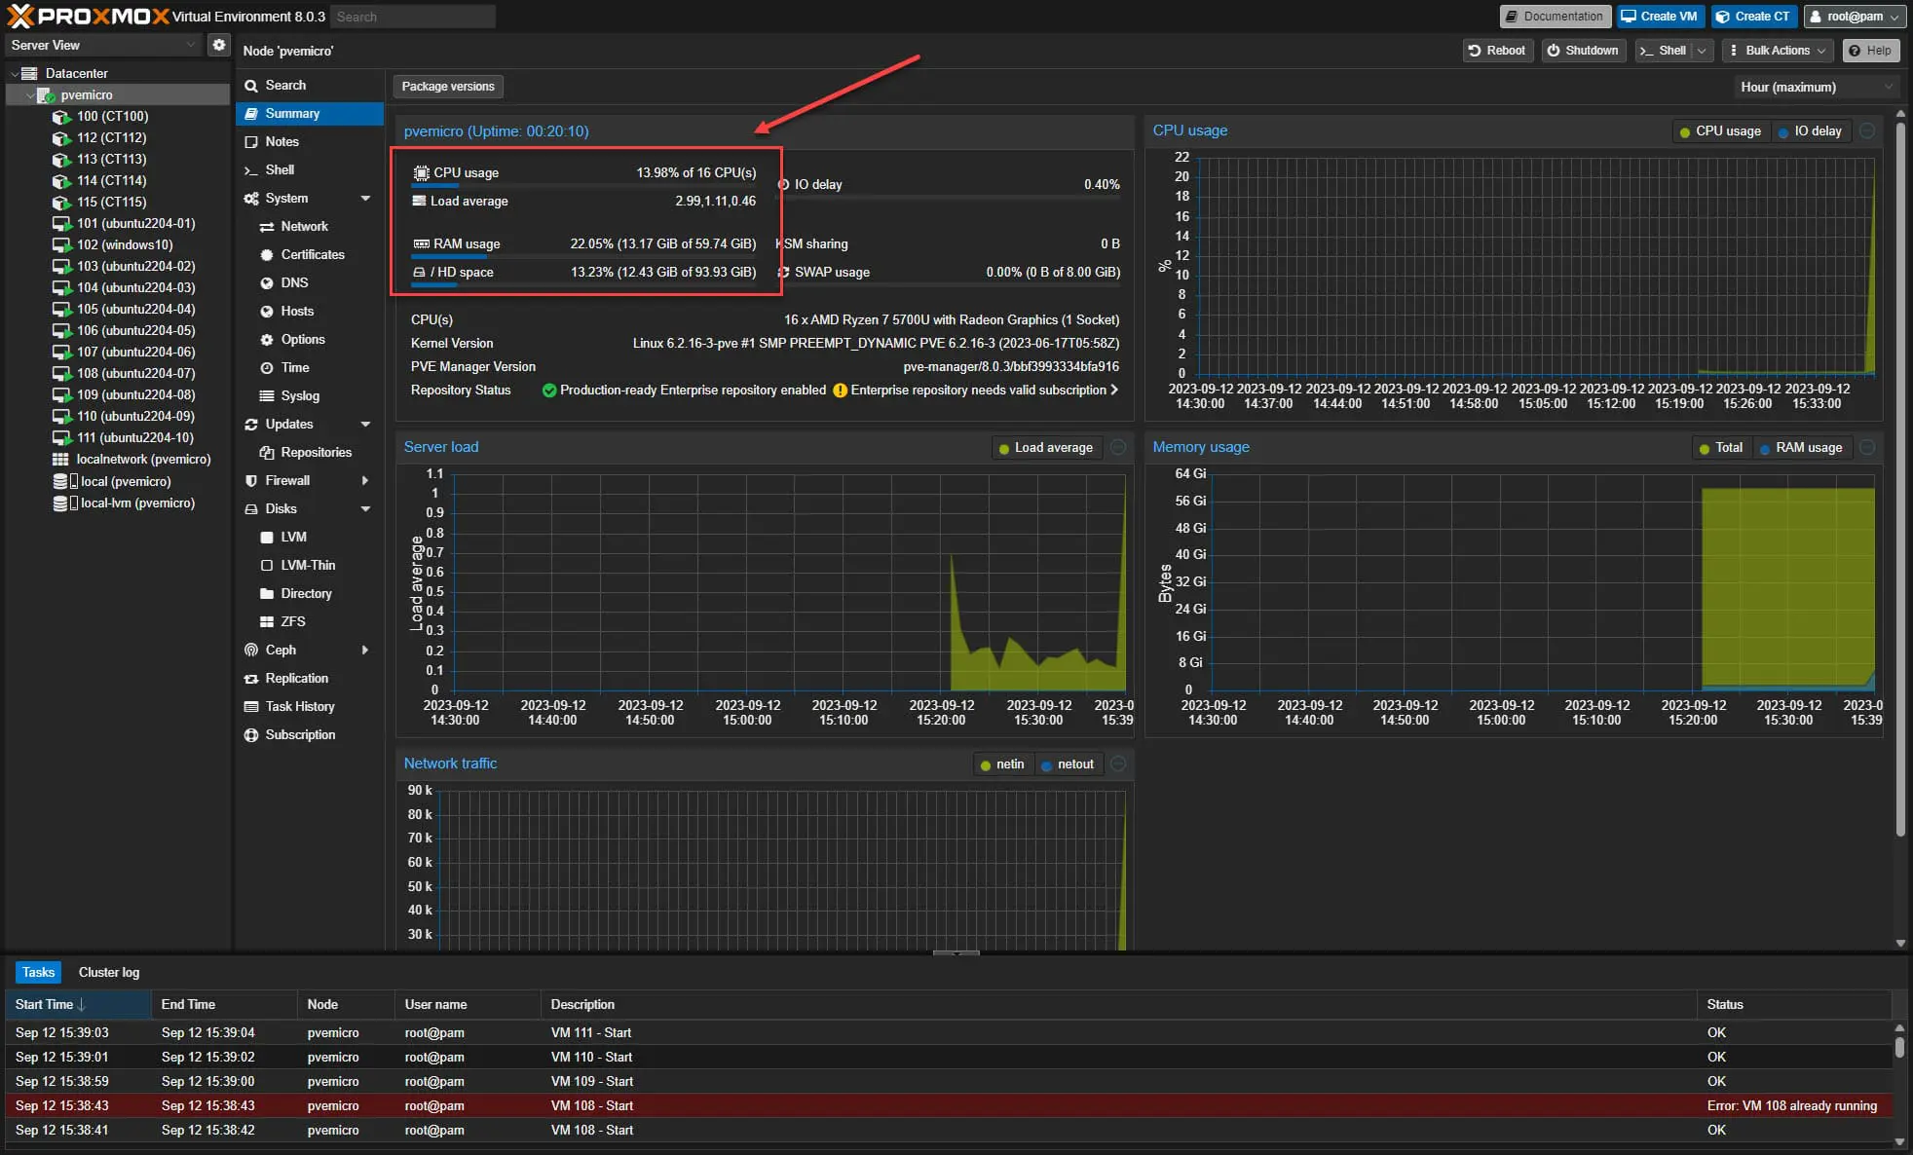
Task: Switch to the Cluster log tab
Action: coord(108,972)
